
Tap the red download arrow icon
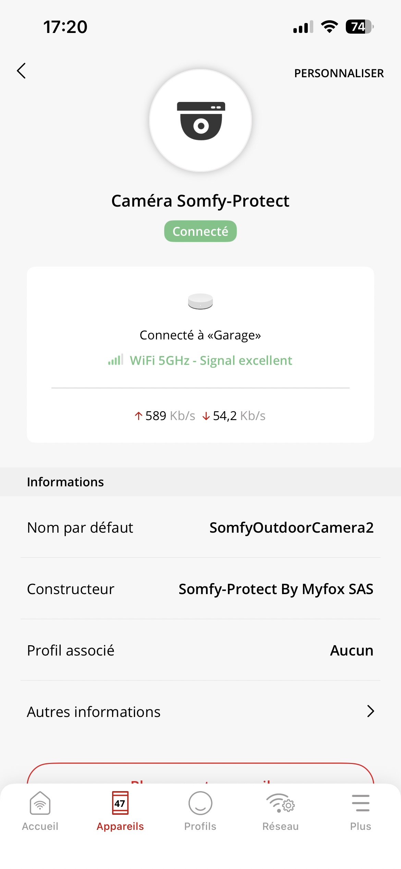point(206,416)
